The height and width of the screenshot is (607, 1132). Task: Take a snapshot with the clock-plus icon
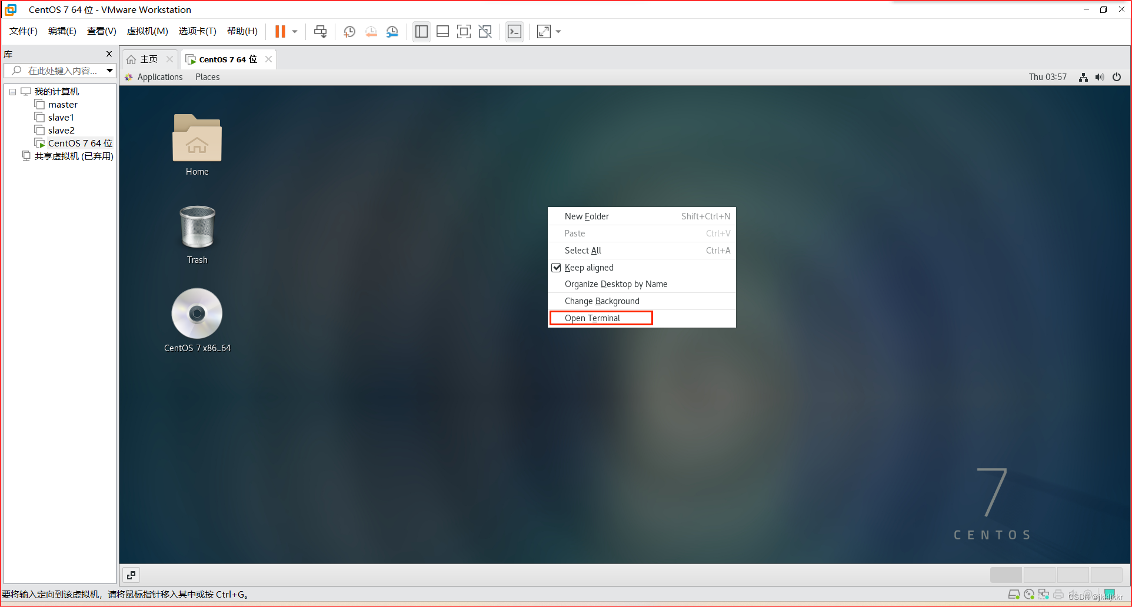click(349, 32)
